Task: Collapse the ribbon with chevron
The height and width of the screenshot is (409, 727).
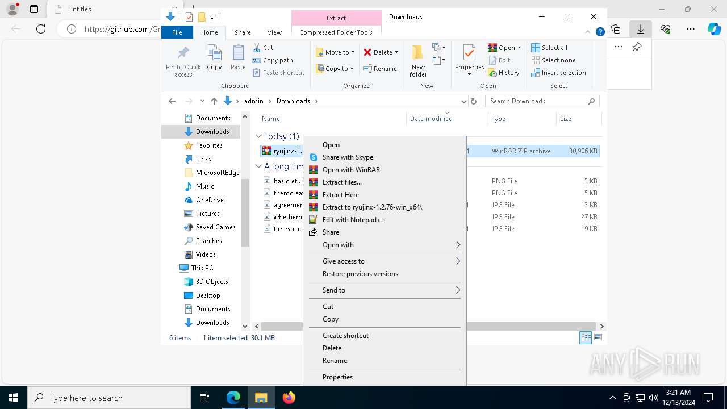Action: coord(588,32)
